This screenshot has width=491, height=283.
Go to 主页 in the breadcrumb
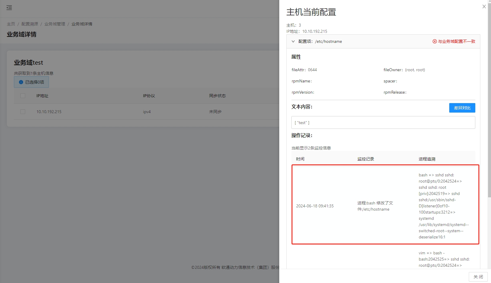(x=11, y=24)
